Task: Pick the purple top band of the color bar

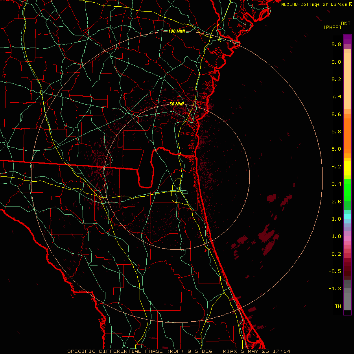Action: click(x=347, y=39)
